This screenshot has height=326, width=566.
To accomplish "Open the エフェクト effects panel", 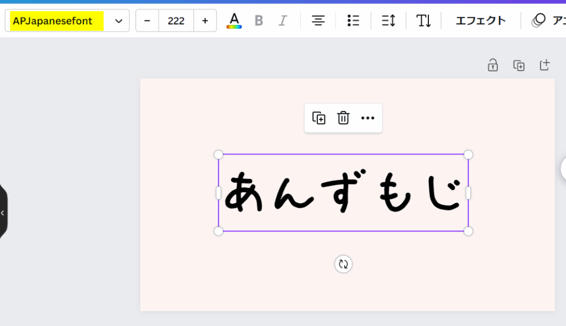I will [x=480, y=21].
